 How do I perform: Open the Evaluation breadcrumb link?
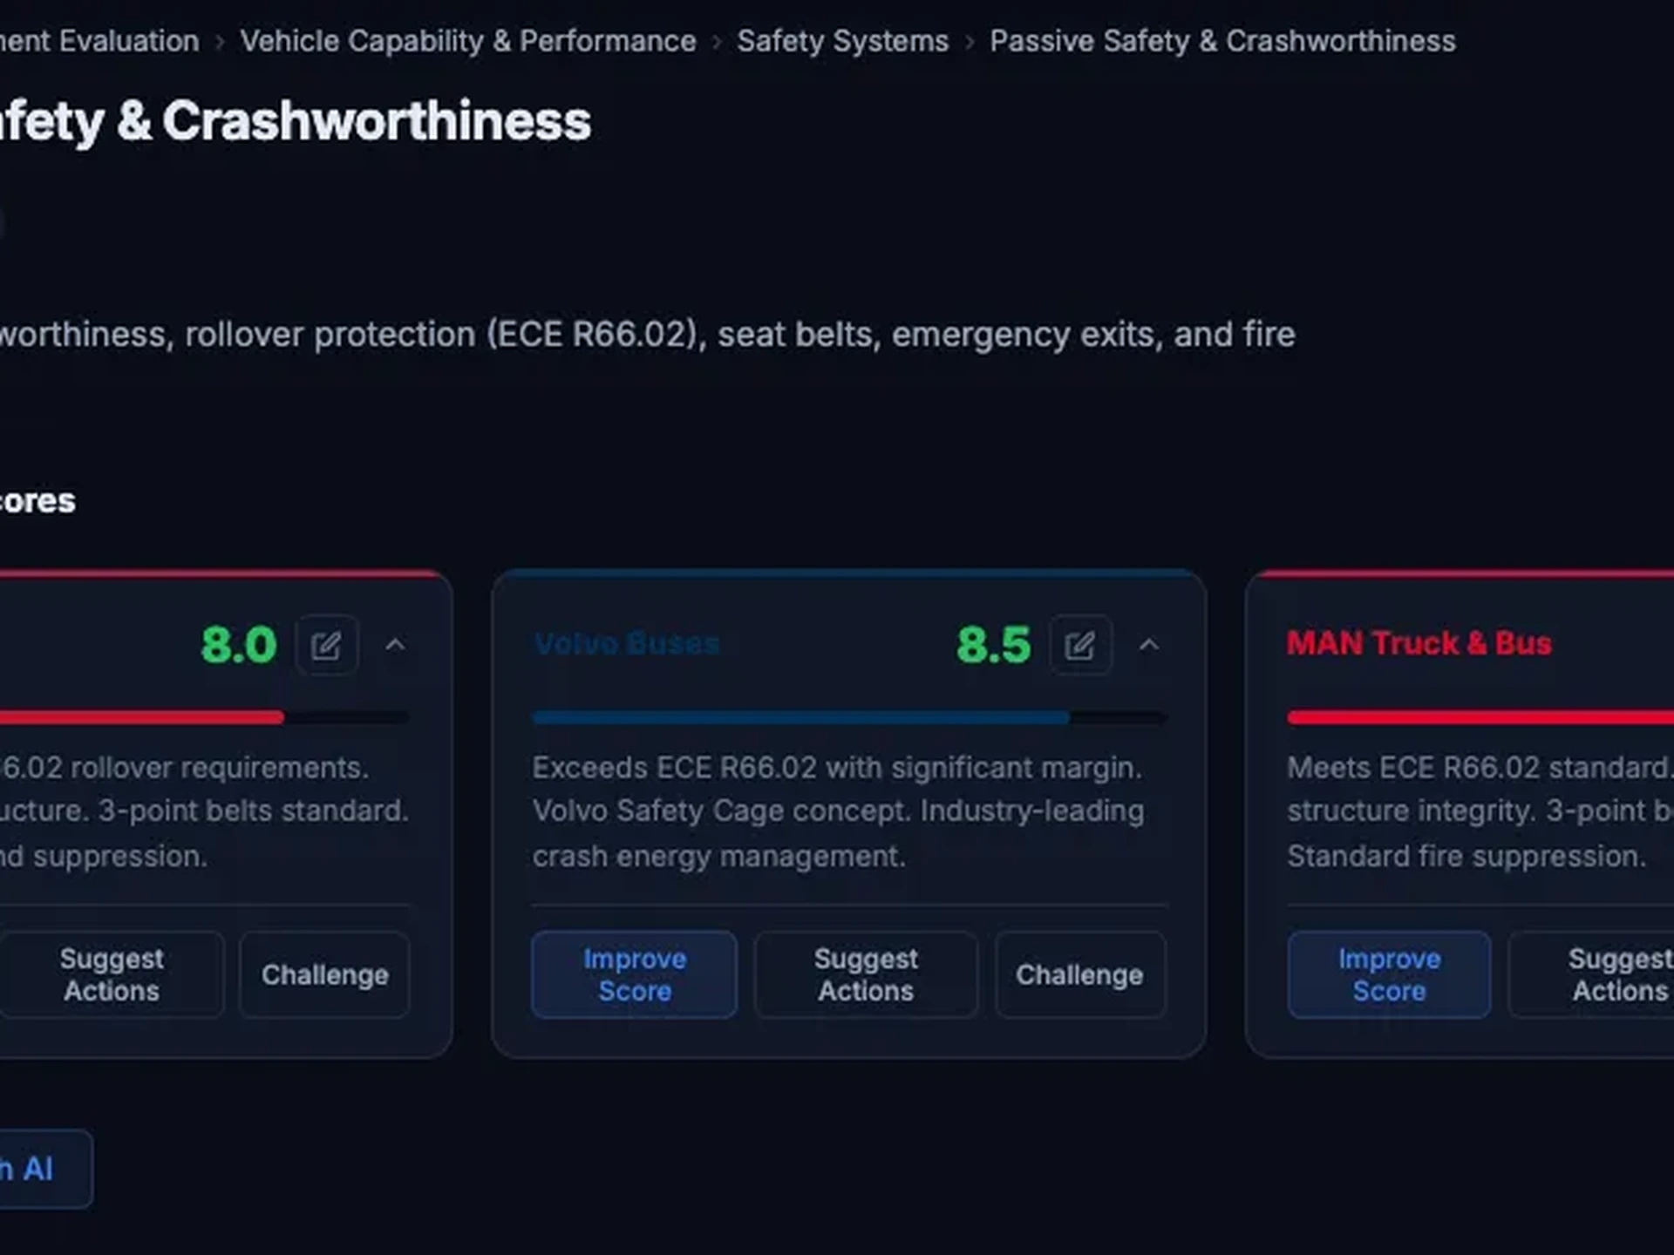(x=99, y=41)
